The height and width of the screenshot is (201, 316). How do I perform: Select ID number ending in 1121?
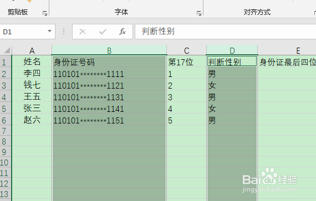[x=109, y=85]
